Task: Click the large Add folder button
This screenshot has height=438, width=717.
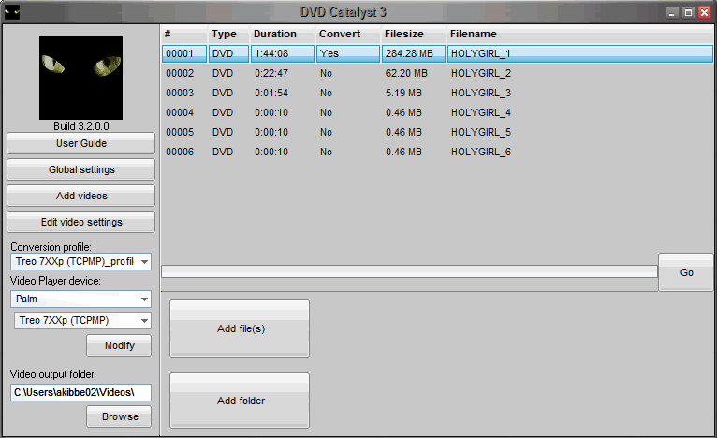Action: click(240, 401)
